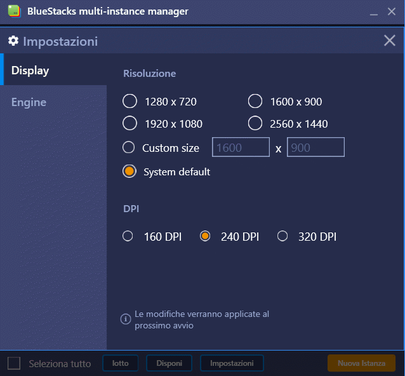Click the custom height field showing 900

click(x=315, y=147)
